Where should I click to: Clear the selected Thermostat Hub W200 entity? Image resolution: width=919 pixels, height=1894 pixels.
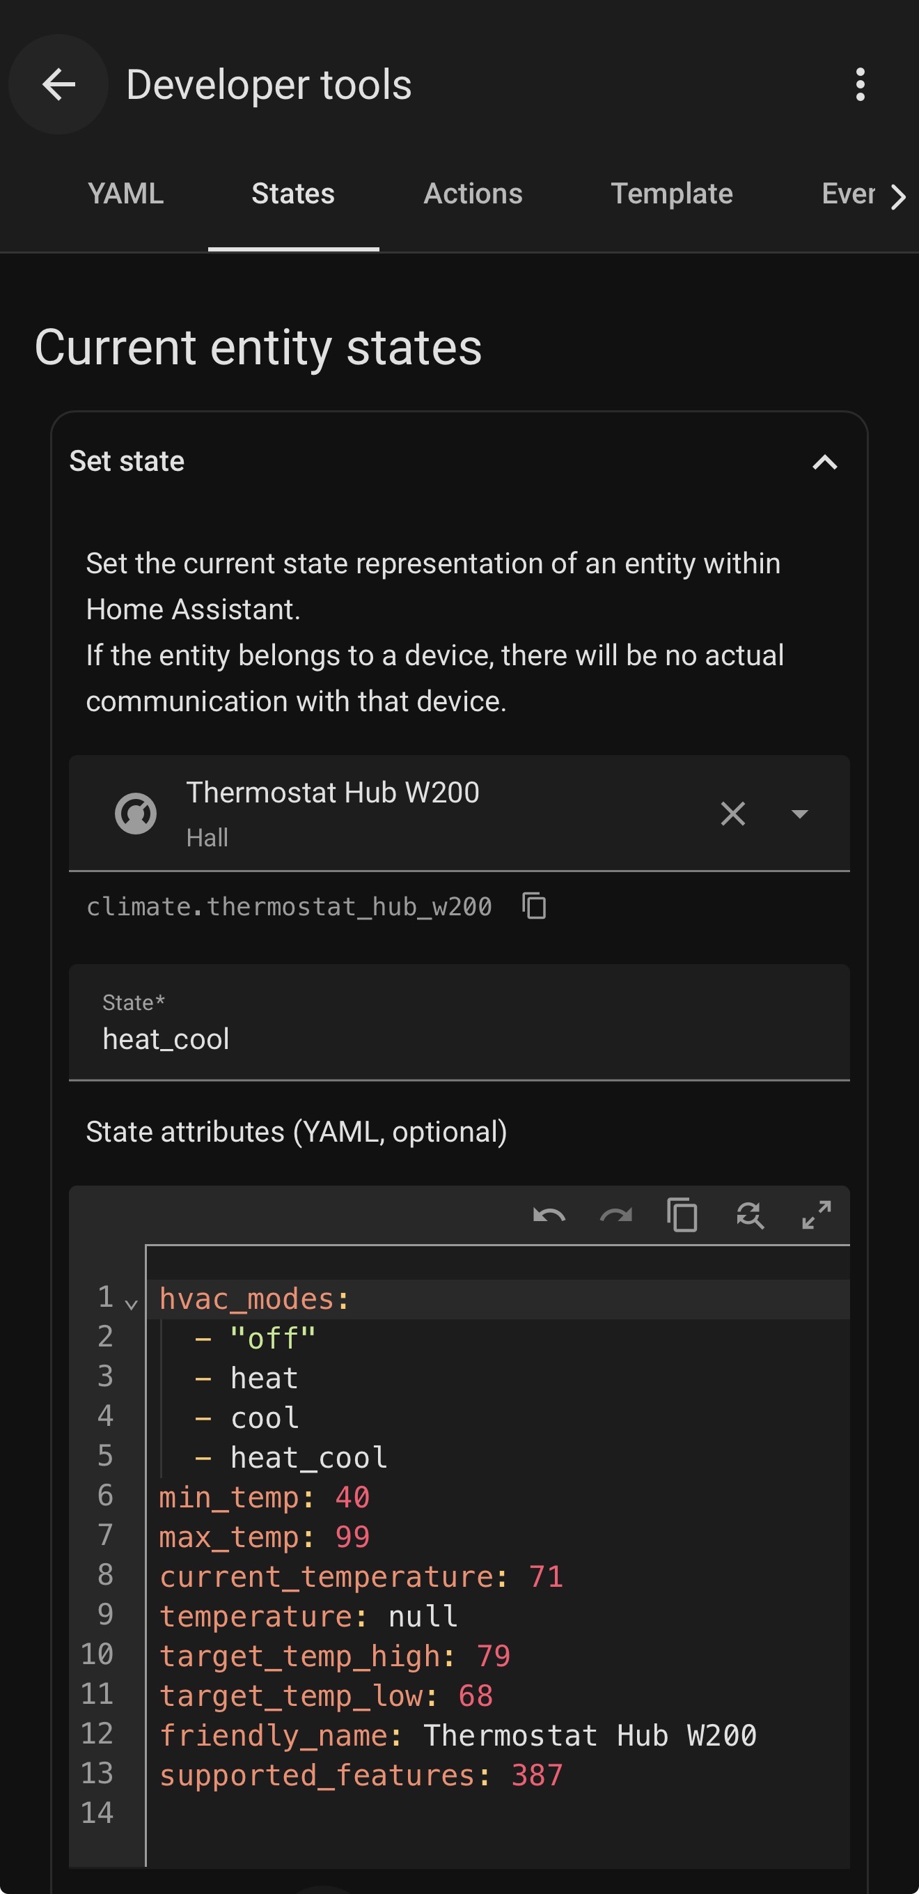[x=732, y=813]
